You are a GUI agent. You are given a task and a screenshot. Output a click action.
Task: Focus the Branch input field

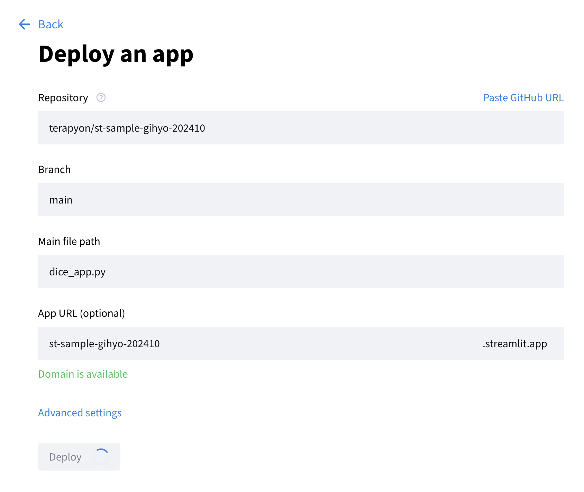coord(300,200)
